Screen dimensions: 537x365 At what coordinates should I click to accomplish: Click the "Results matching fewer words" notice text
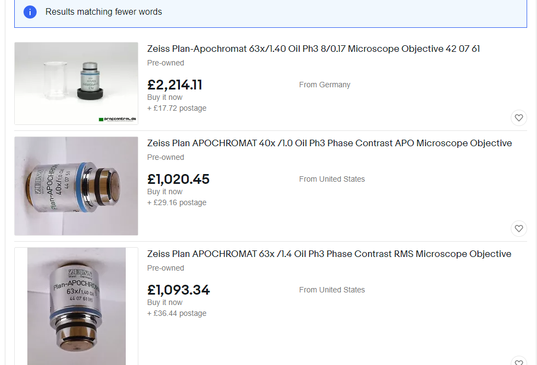click(103, 11)
